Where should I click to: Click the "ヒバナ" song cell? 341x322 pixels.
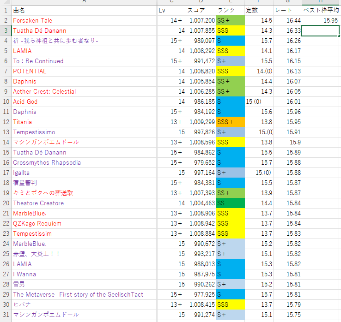point(22,304)
